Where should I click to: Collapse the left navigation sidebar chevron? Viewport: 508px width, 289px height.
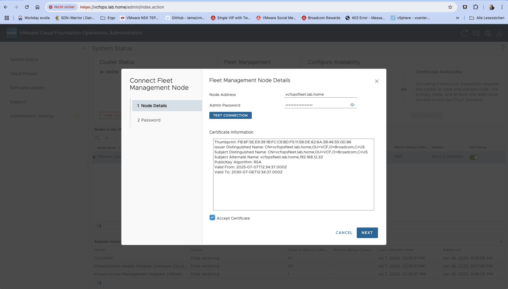coord(84,48)
